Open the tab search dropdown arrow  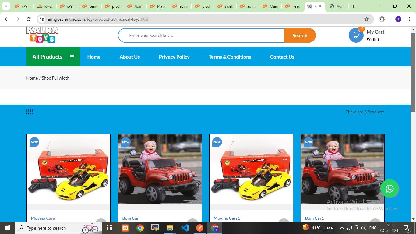[6, 6]
